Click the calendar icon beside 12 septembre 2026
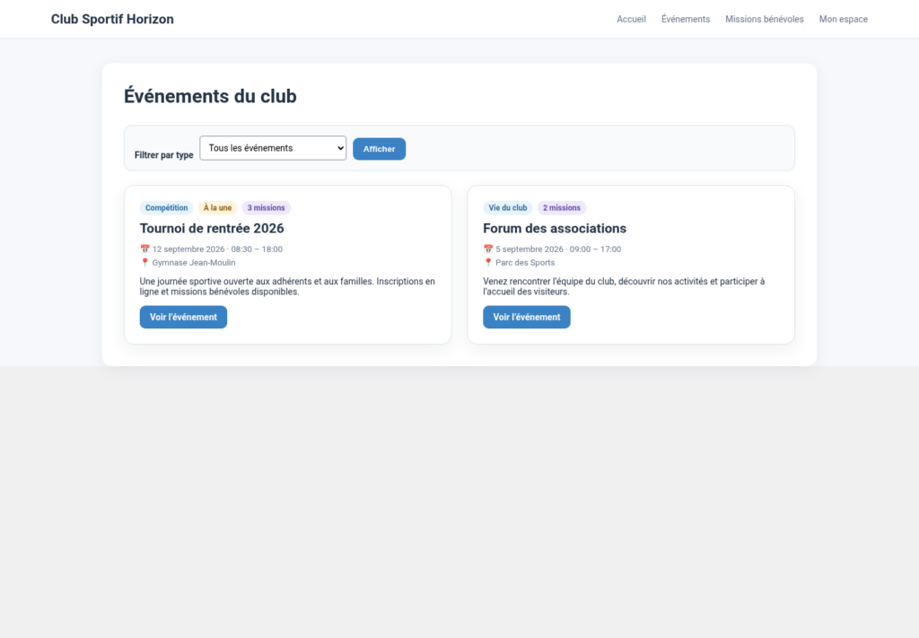This screenshot has width=919, height=638. 144,249
